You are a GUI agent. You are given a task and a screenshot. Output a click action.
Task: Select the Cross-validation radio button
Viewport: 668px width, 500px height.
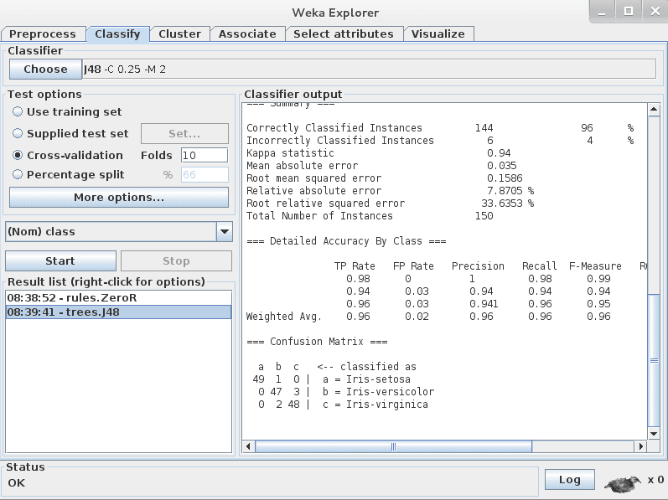[x=18, y=155]
